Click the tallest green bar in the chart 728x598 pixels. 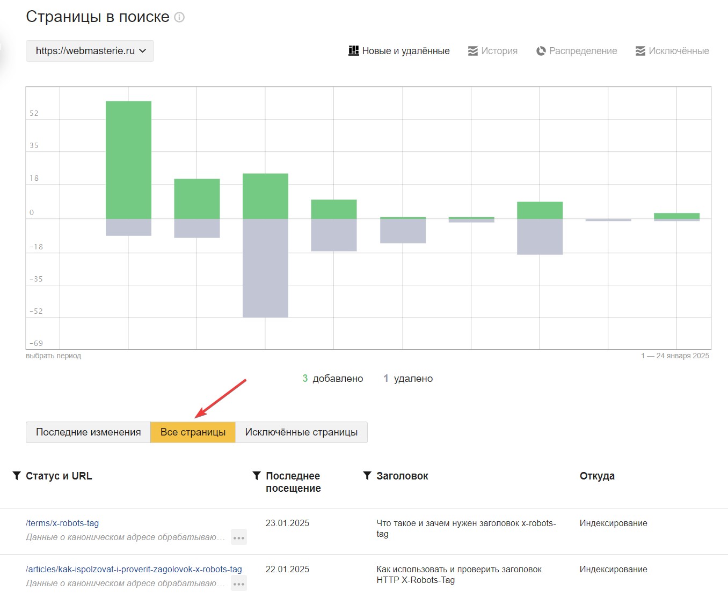[x=128, y=159]
